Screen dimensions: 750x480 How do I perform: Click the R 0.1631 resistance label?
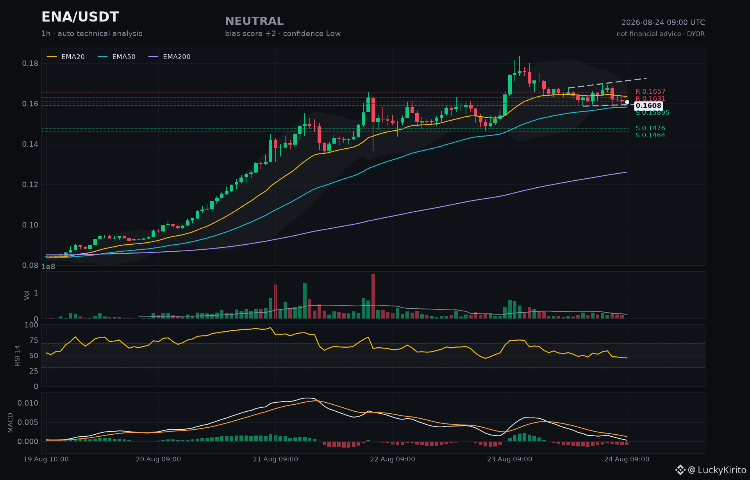650,99
